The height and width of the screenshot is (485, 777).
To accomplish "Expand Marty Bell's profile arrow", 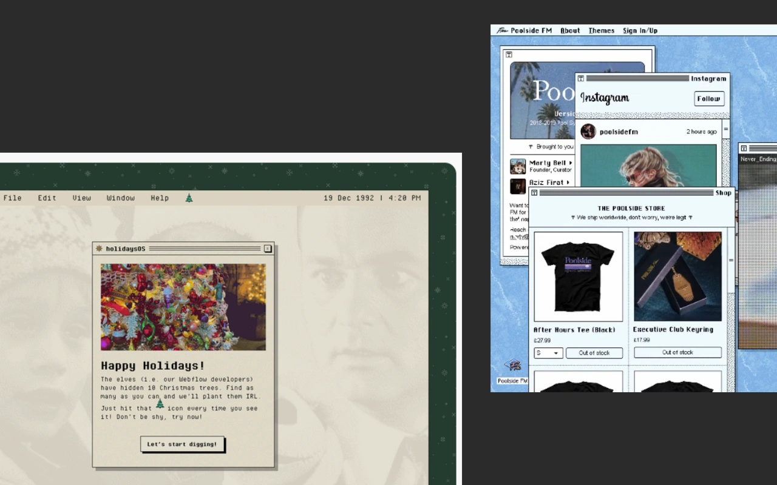I will click(x=570, y=163).
